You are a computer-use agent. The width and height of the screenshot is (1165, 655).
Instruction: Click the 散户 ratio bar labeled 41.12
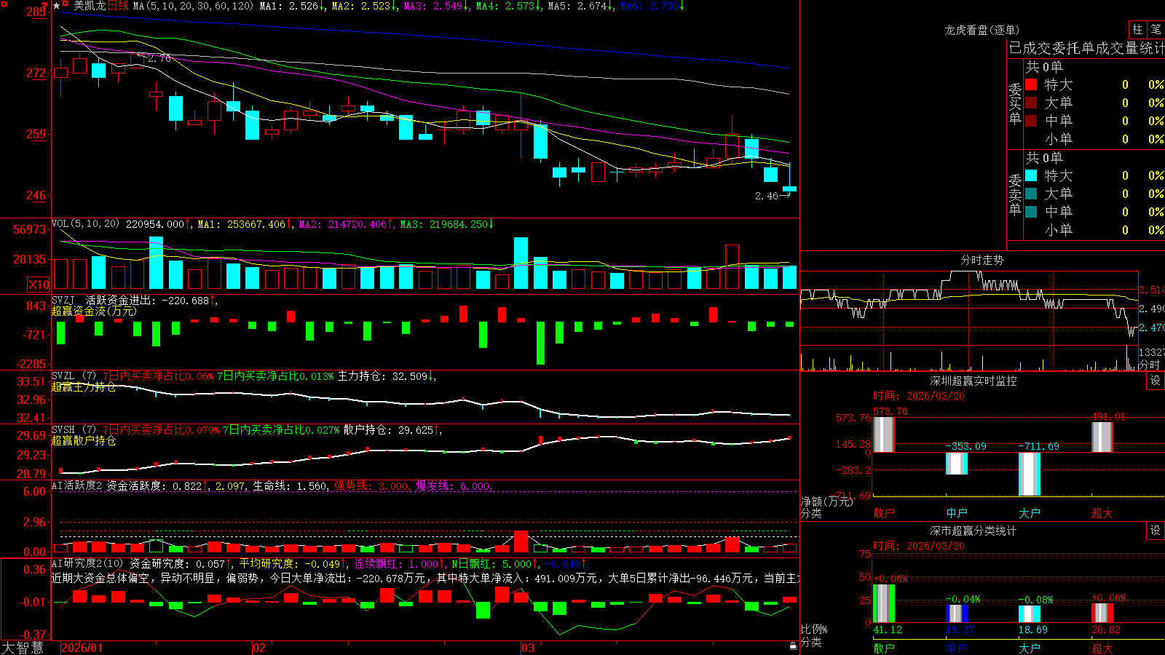coord(884,603)
